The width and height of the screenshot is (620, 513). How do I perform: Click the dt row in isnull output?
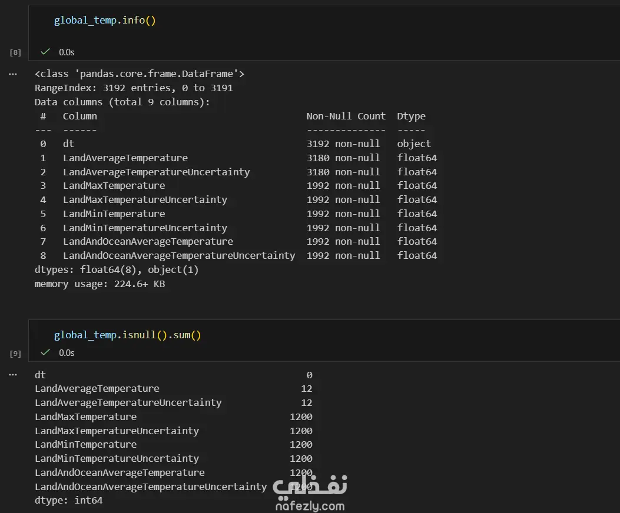[x=40, y=375]
